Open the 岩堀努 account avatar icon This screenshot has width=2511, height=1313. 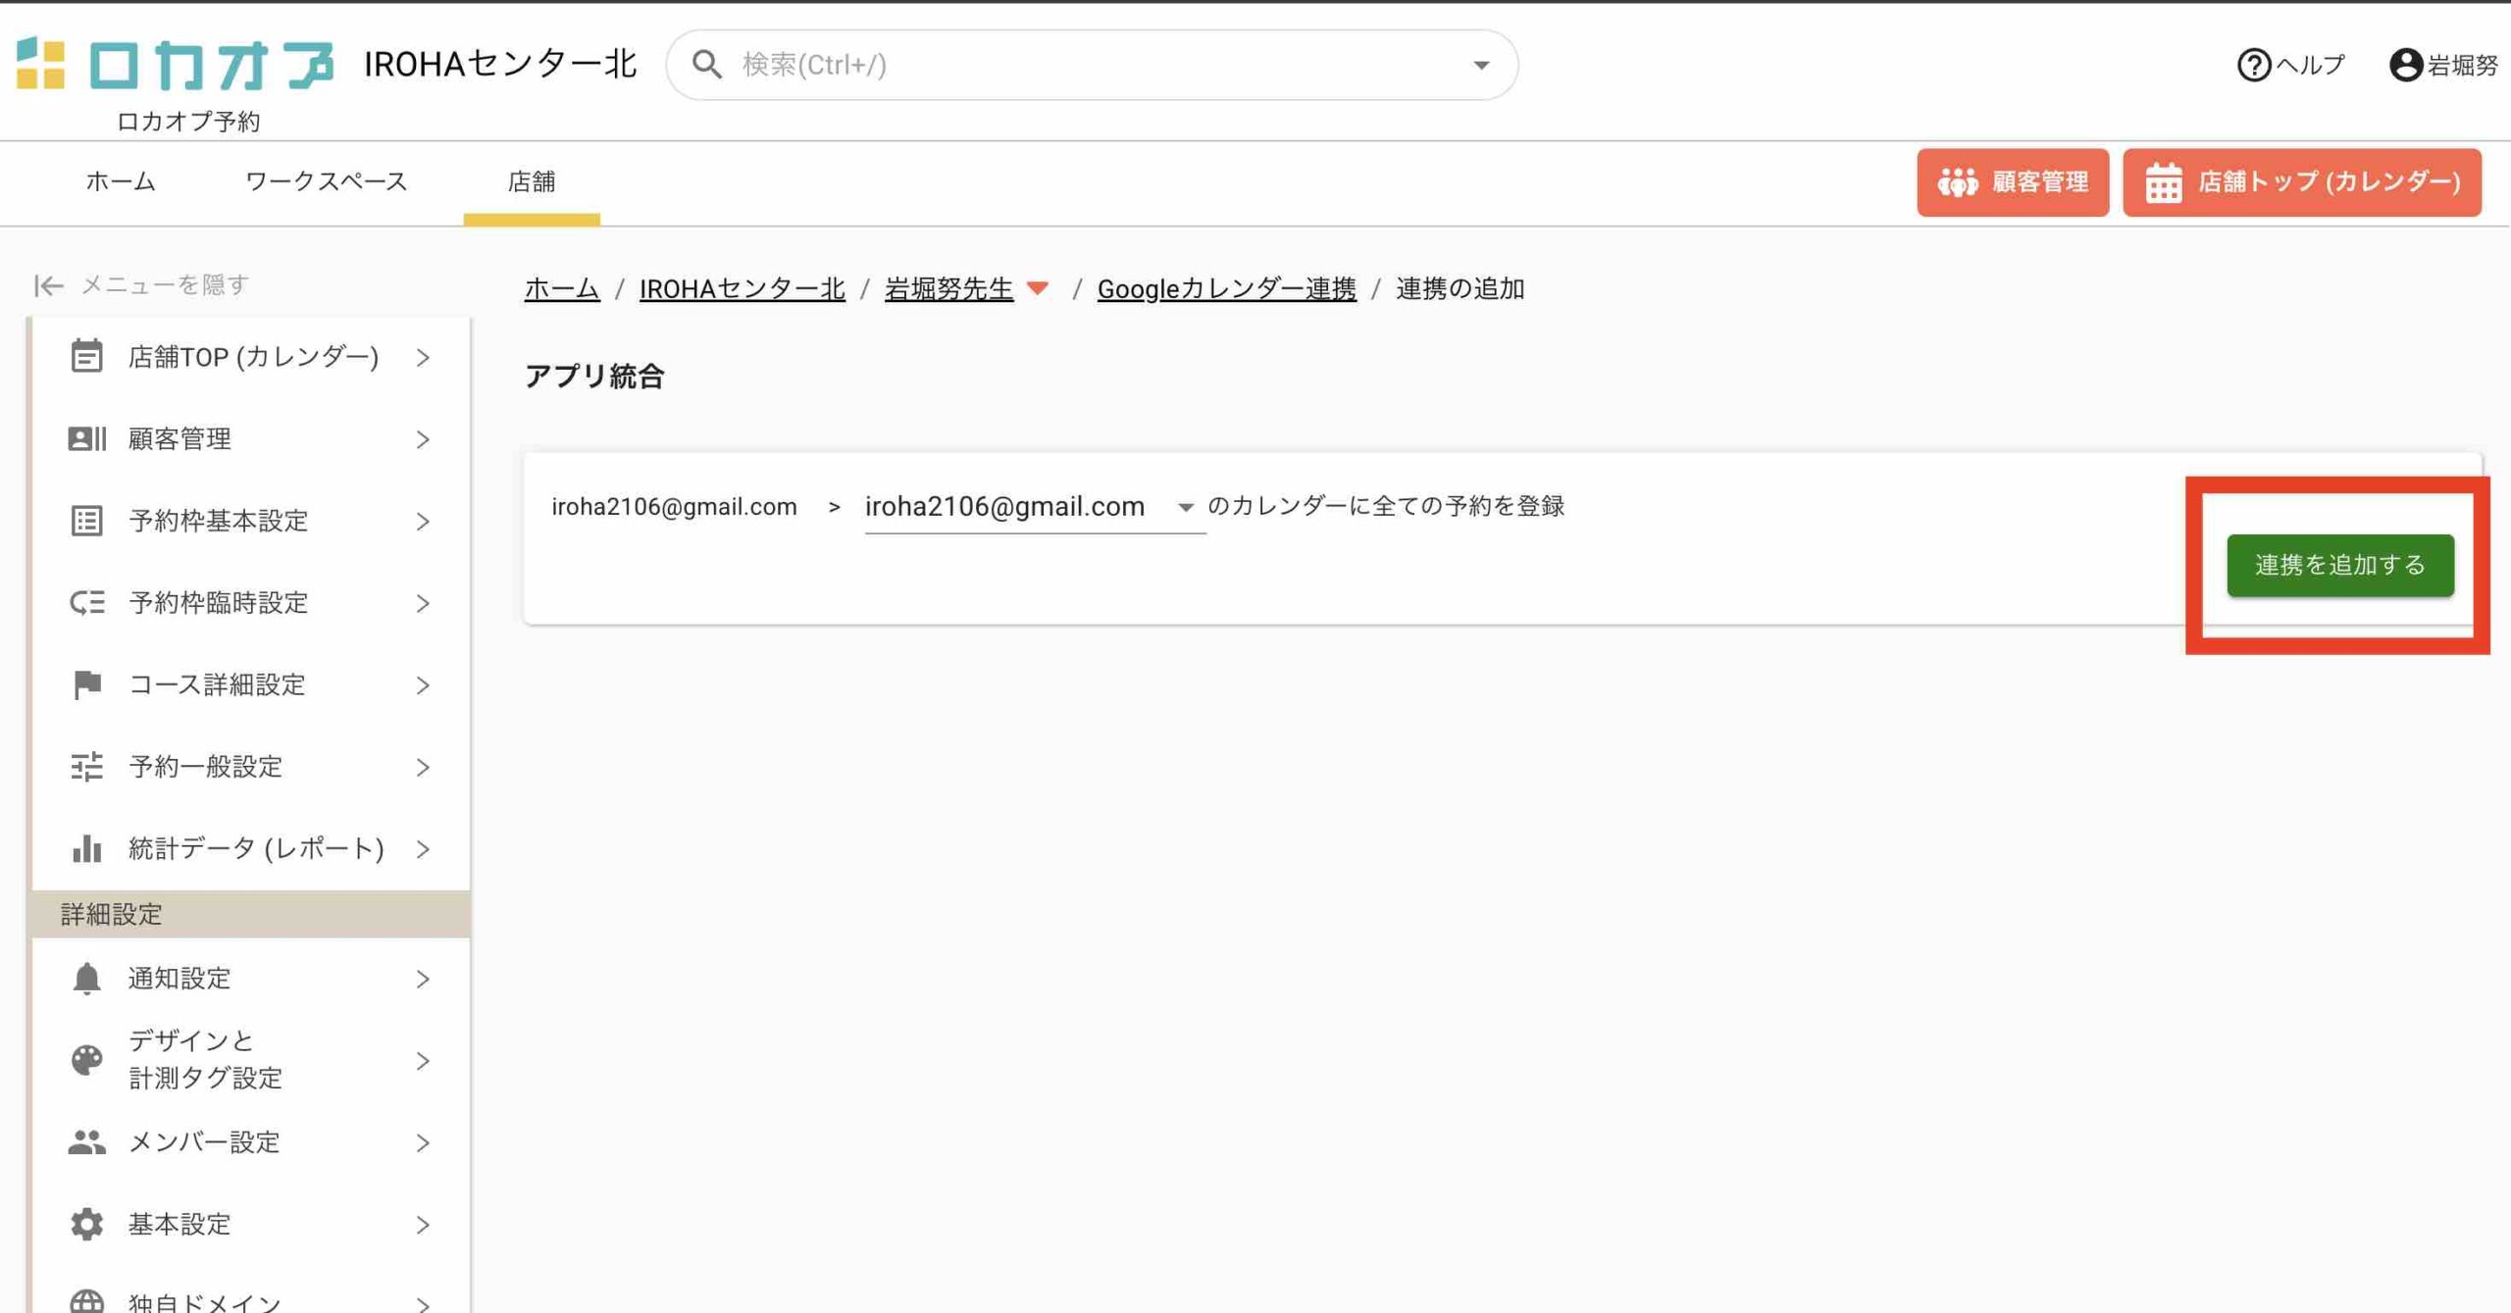2405,66
